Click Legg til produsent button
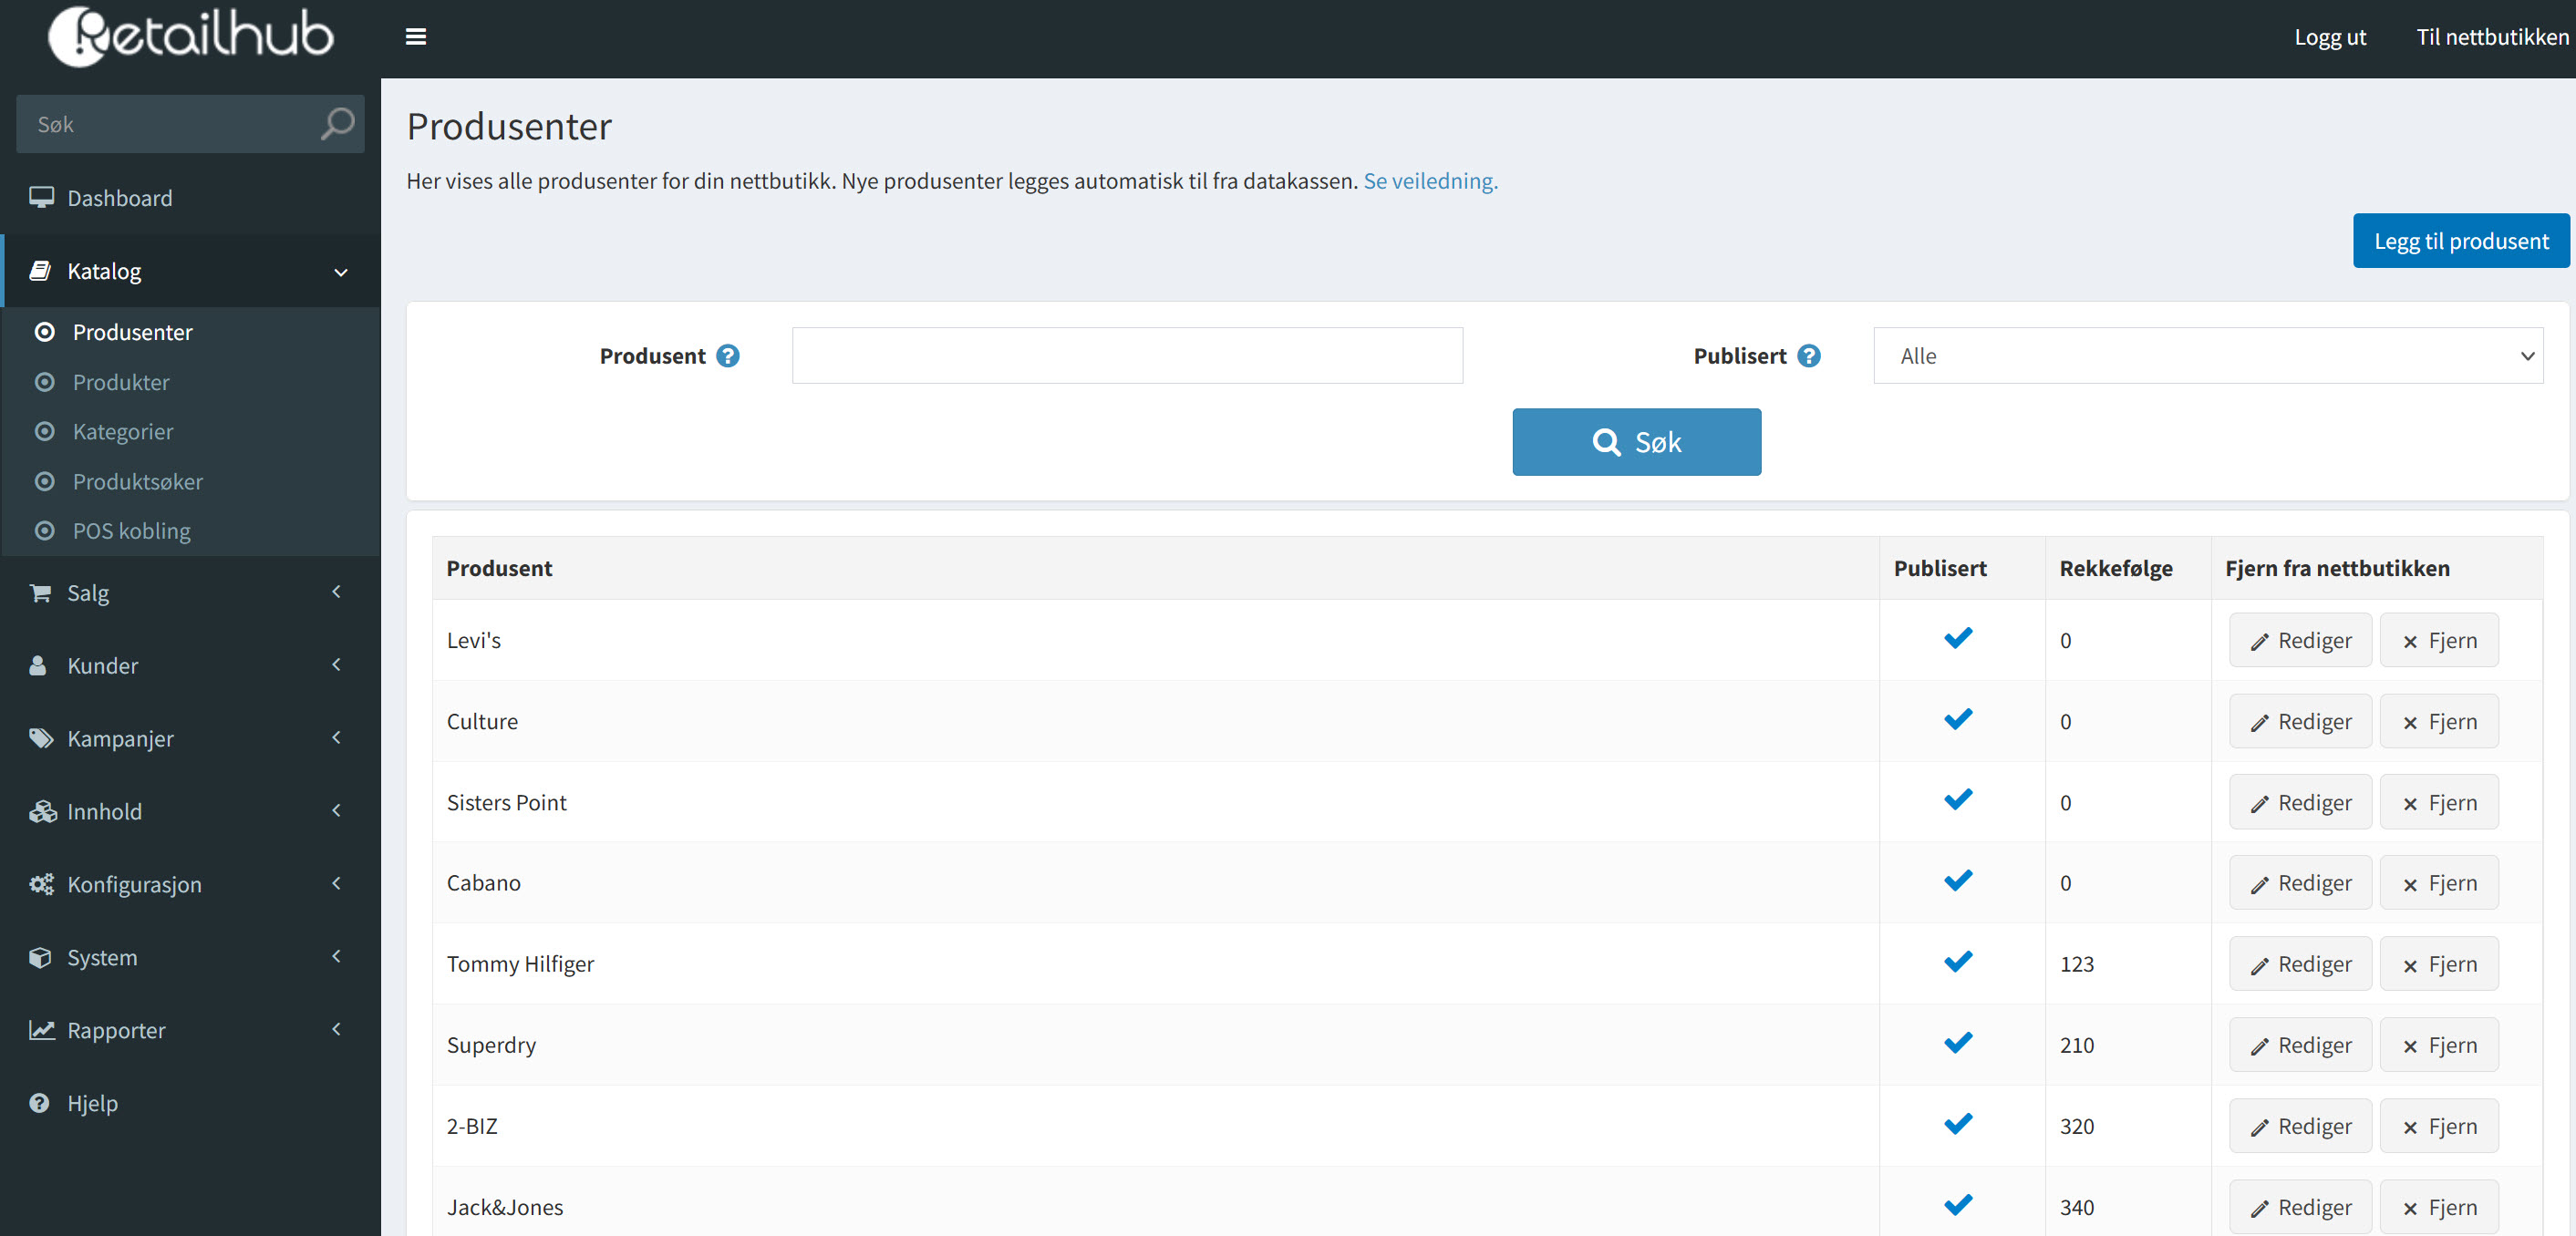The height and width of the screenshot is (1236, 2576). tap(2460, 241)
